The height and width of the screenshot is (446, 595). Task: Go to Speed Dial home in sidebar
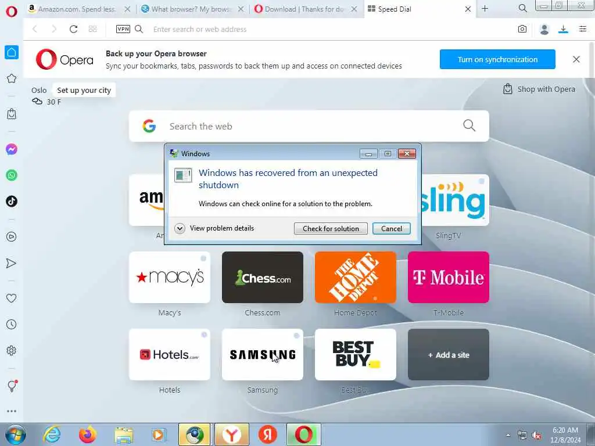[x=12, y=52]
